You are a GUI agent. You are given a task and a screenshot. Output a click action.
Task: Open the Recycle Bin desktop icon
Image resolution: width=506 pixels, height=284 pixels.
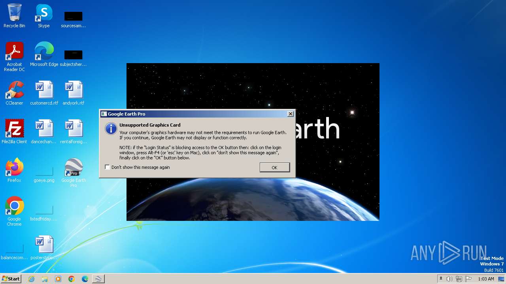coord(14,16)
